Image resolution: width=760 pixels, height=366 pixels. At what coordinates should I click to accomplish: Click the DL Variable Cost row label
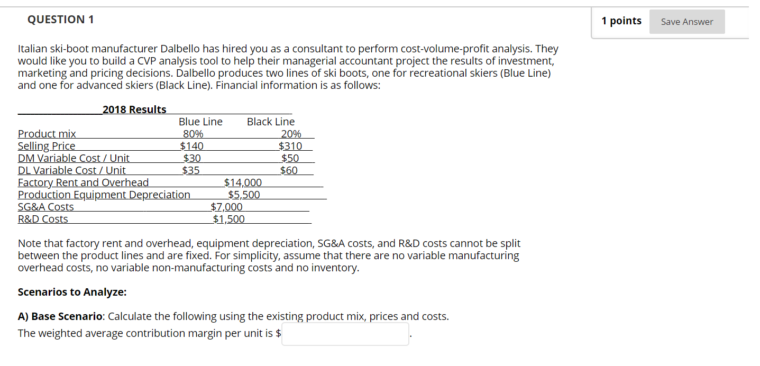[x=71, y=170]
